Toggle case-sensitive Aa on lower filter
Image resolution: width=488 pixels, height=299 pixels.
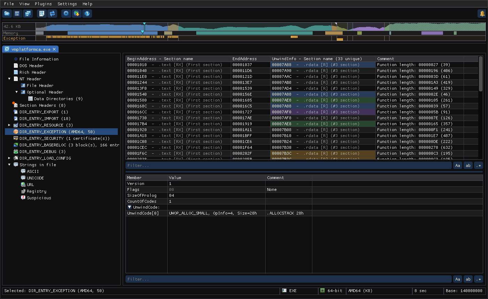pos(458,279)
